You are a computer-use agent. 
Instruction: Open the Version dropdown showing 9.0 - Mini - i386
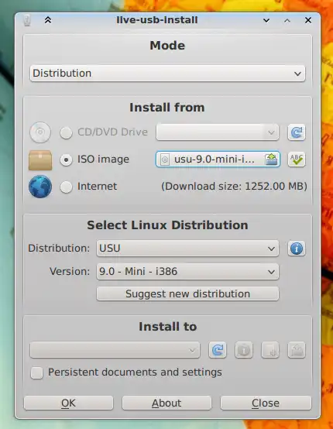point(187,272)
